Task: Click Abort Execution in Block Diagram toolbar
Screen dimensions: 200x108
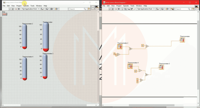Action: click(x=116, y=9)
